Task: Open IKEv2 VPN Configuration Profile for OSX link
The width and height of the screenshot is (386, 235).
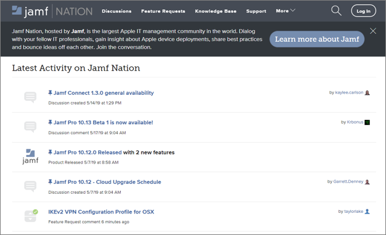Action: coord(101,212)
